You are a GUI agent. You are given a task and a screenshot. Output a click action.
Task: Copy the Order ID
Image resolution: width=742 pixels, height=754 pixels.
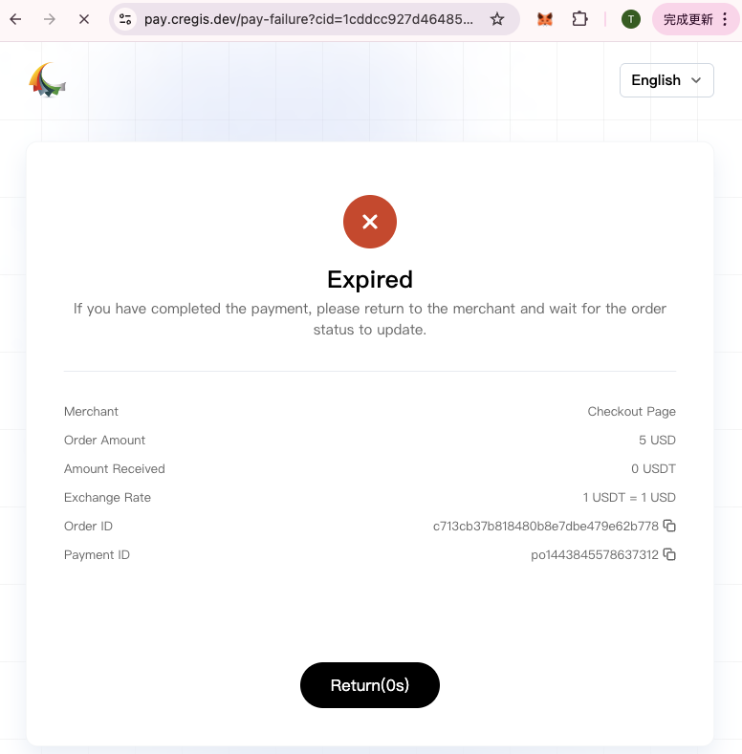pos(670,527)
